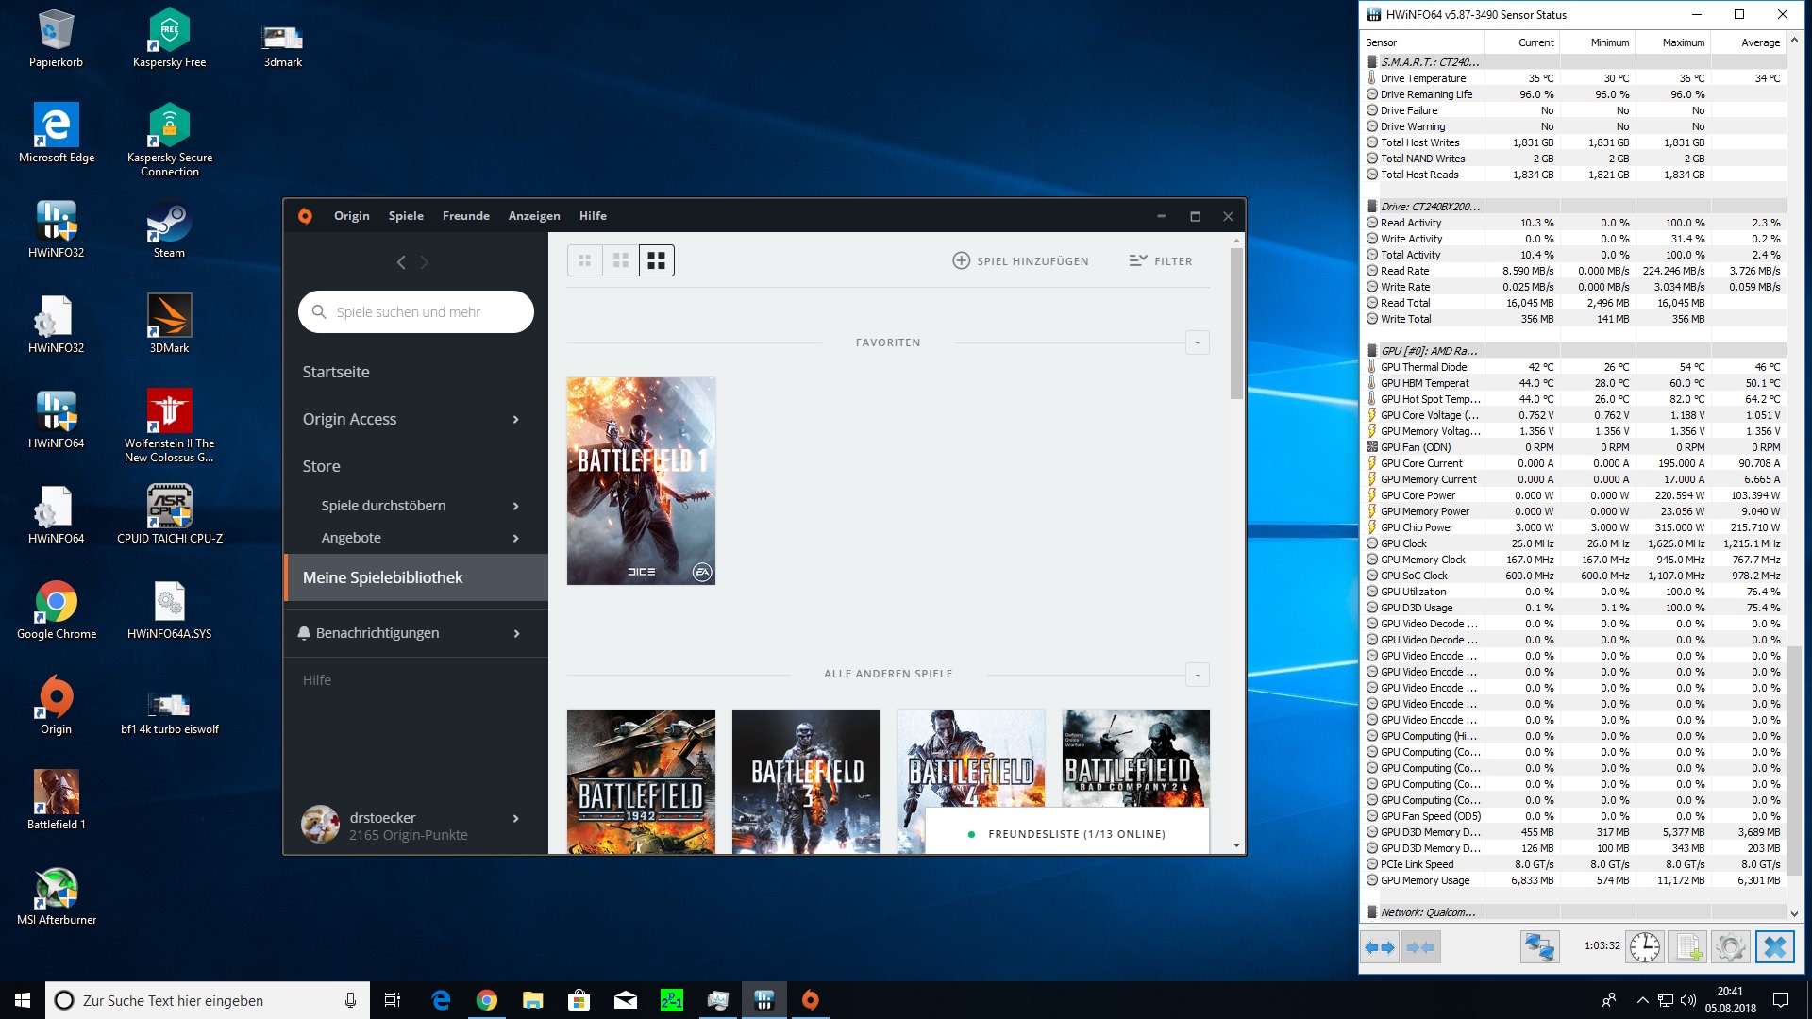Viewport: 1812px width, 1019px height.
Task: Go forward with Origin navigation arrow
Action: click(425, 262)
